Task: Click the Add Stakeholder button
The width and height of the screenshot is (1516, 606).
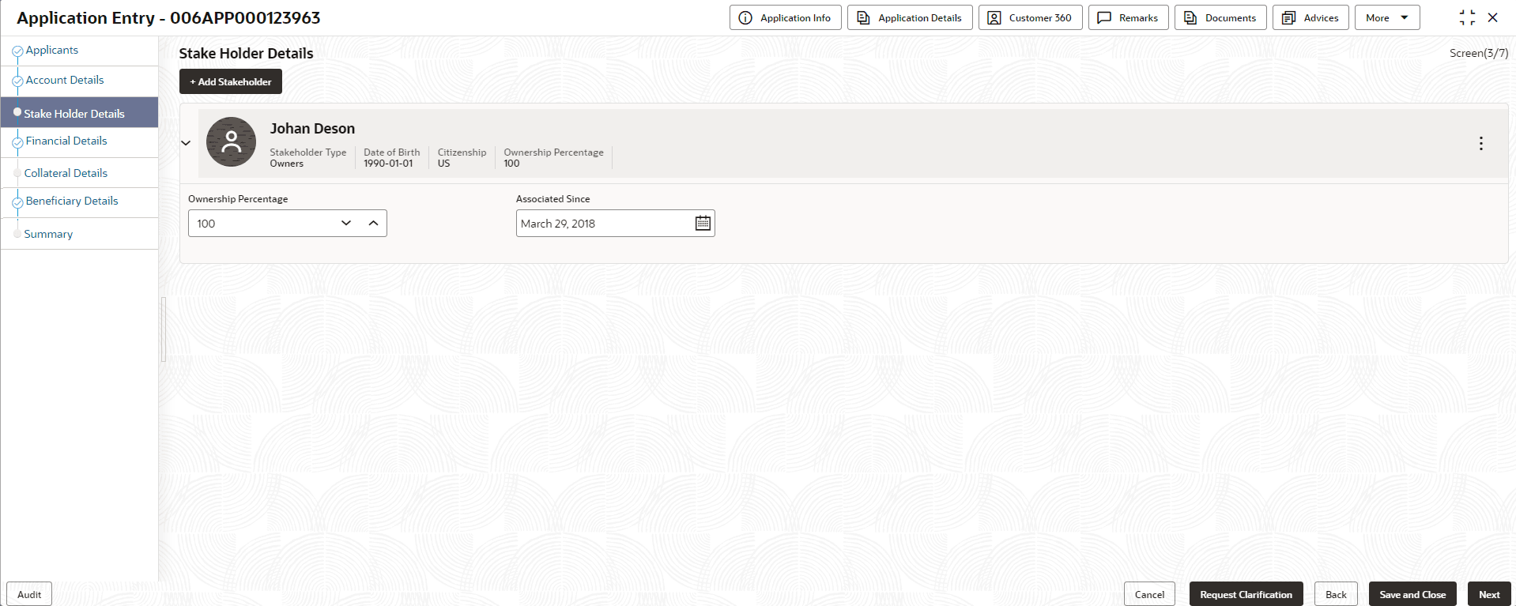Action: pos(231,81)
